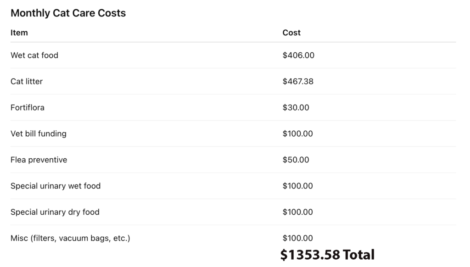
Task: Click the $406.00 wet cat food cost
Action: pyautogui.click(x=298, y=56)
